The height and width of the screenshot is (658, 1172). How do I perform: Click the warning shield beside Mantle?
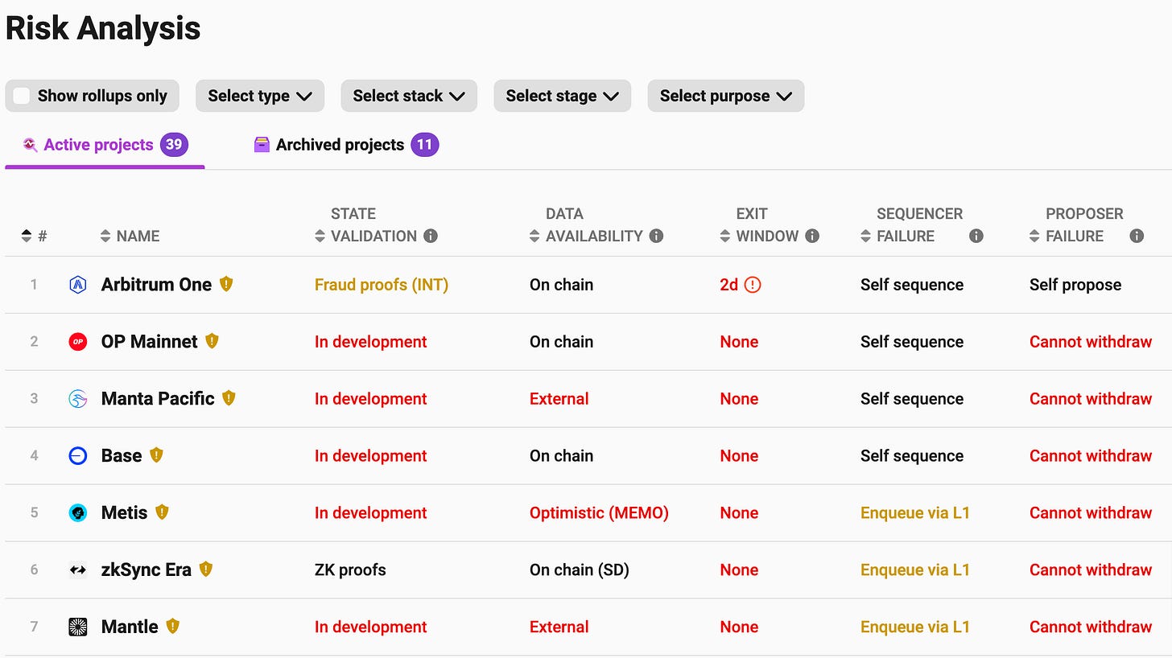pos(172,627)
